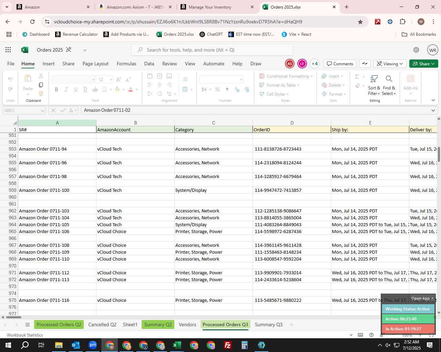The height and width of the screenshot is (352, 441).
Task: Click the catch-up activity icon beside Comments
Action: click(365, 64)
